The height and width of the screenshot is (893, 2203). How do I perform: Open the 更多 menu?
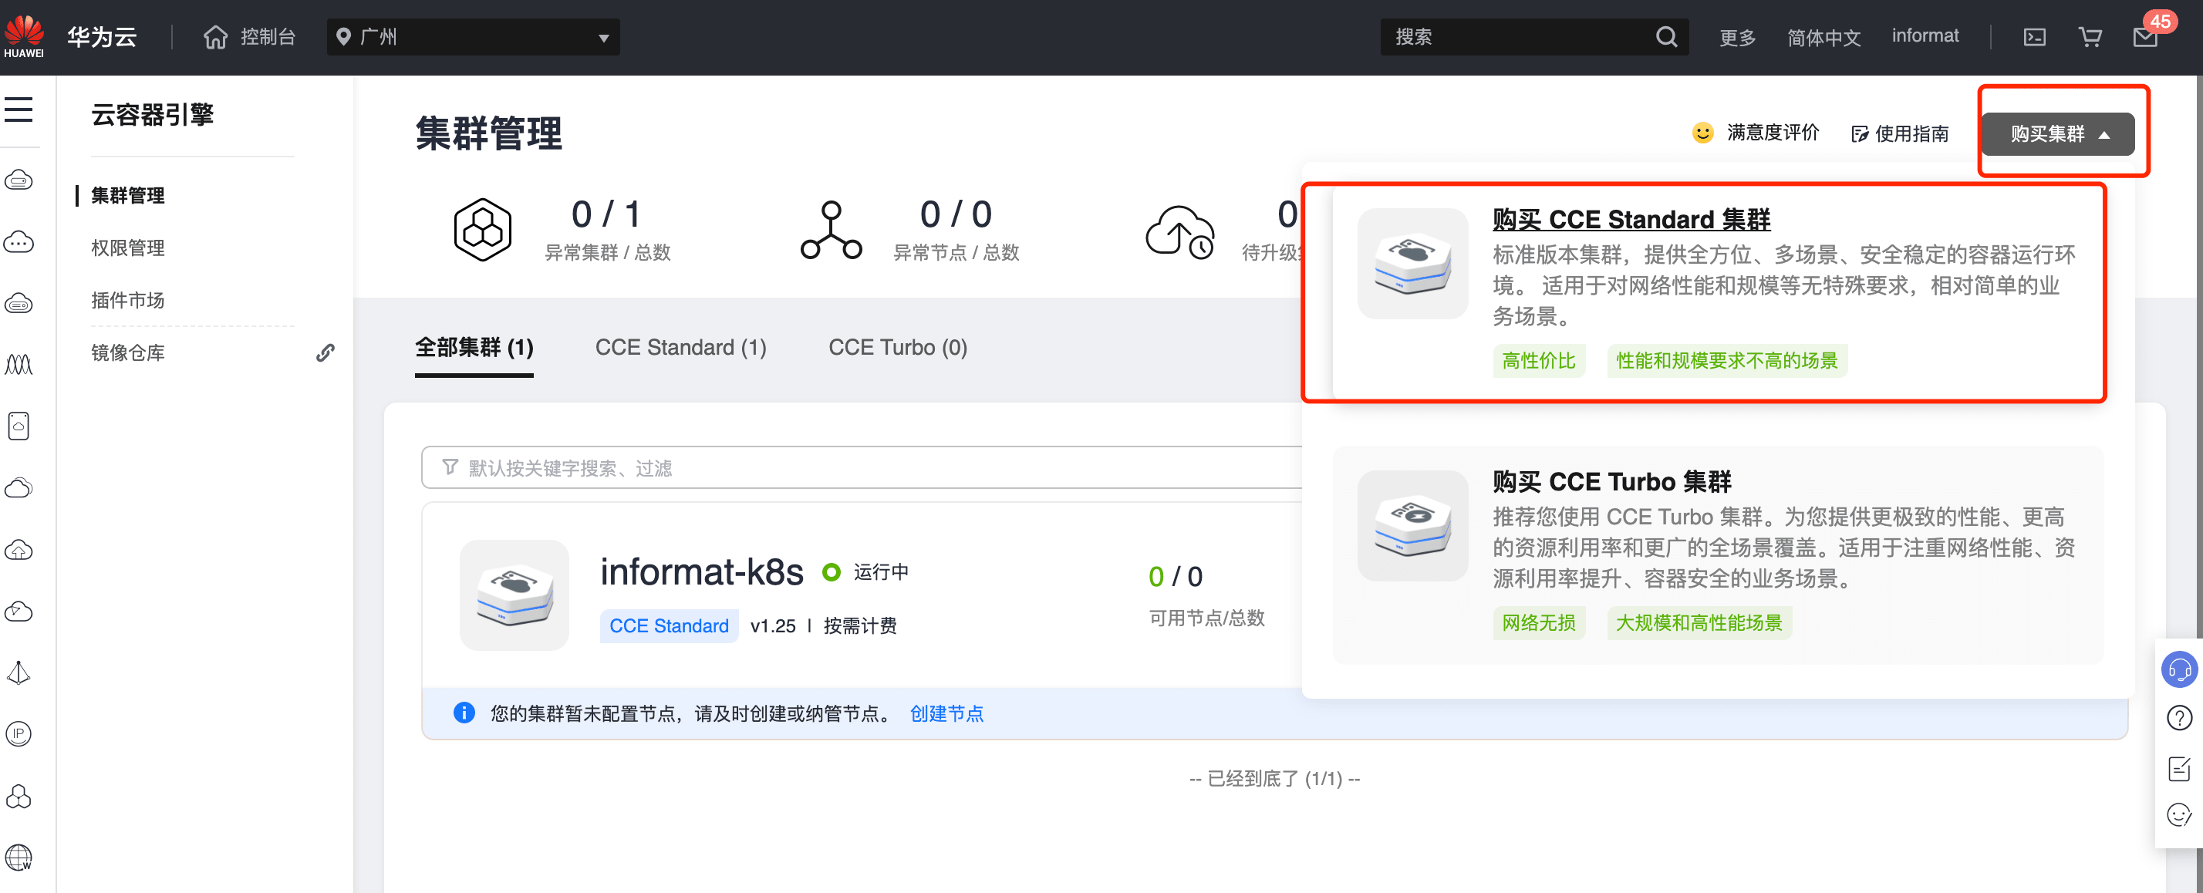[1737, 37]
